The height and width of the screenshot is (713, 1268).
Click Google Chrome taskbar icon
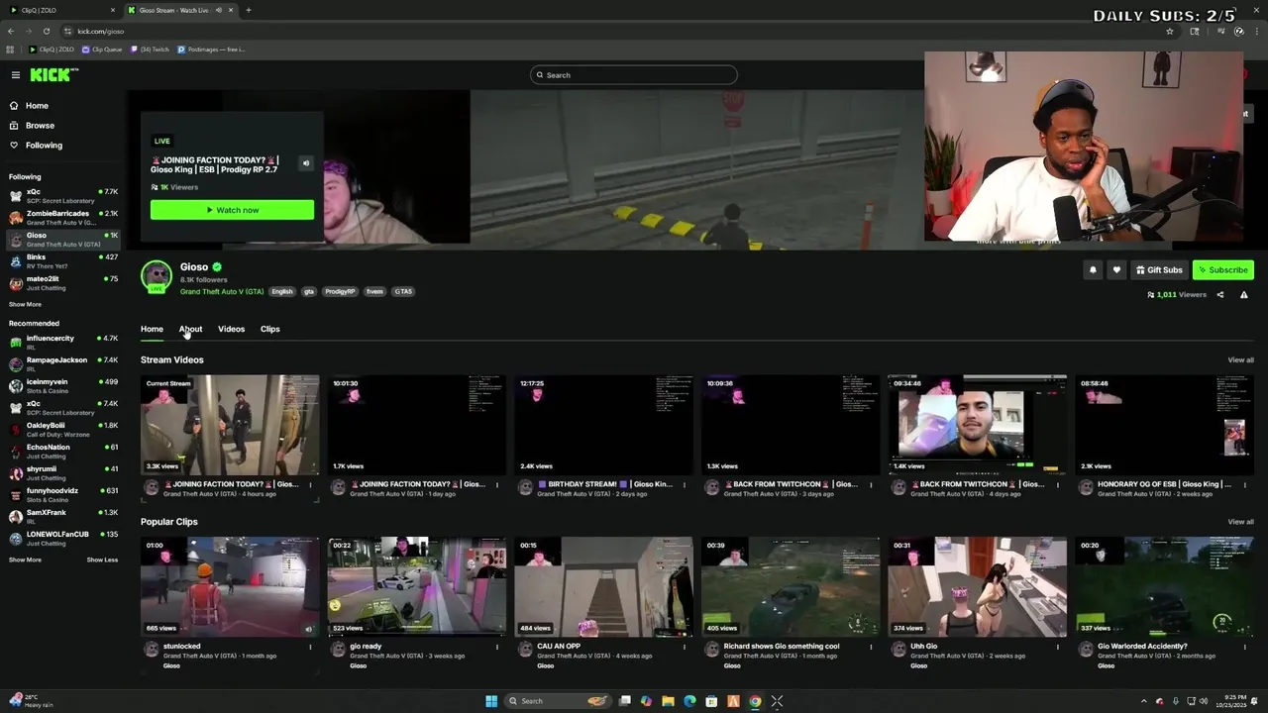point(755,701)
